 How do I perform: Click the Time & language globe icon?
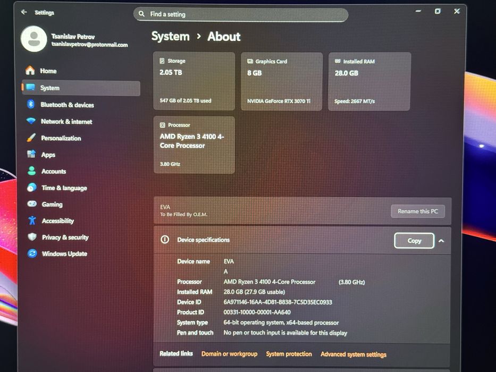[x=32, y=187]
